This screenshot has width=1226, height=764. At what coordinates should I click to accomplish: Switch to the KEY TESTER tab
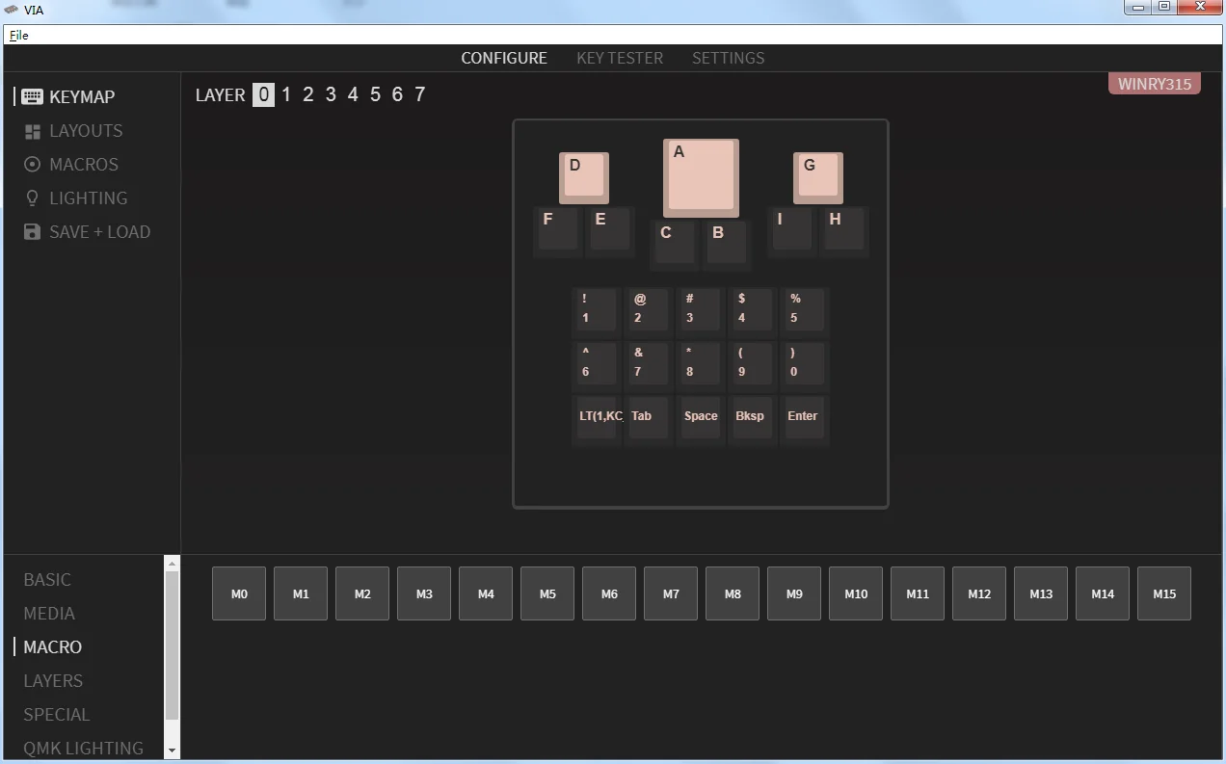620,58
